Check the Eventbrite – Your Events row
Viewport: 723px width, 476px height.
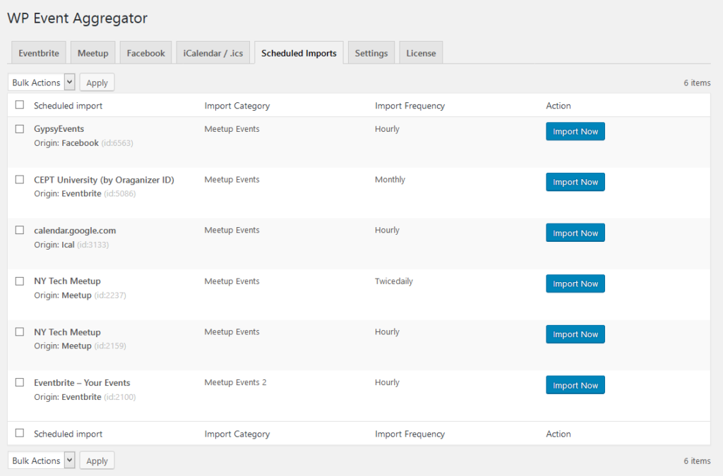coord(19,382)
